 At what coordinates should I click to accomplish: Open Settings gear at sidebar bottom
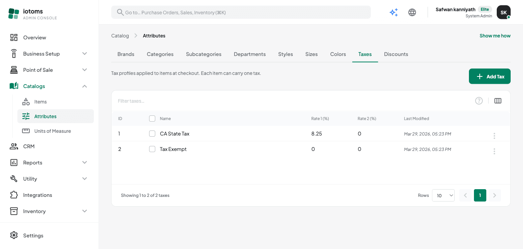click(14, 235)
